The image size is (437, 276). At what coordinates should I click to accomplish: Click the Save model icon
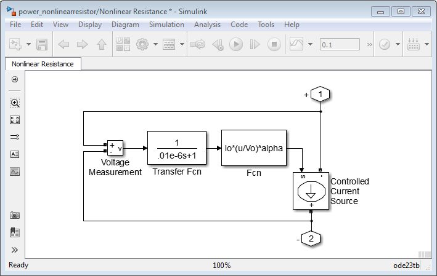click(42, 45)
